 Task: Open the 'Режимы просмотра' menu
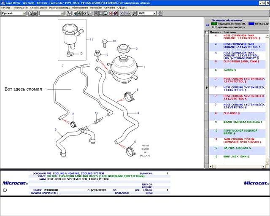tap(59, 8)
